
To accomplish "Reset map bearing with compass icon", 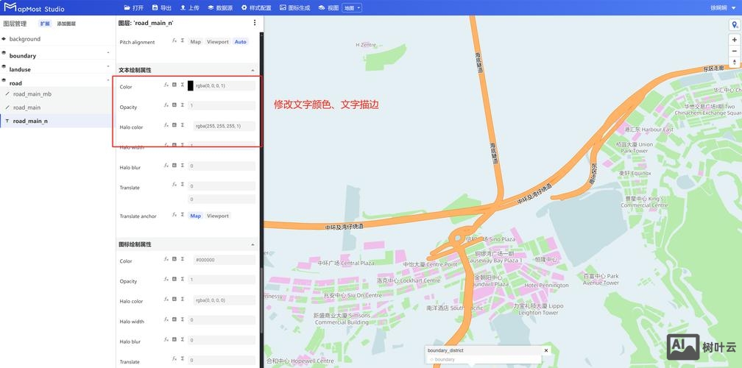I will [734, 63].
